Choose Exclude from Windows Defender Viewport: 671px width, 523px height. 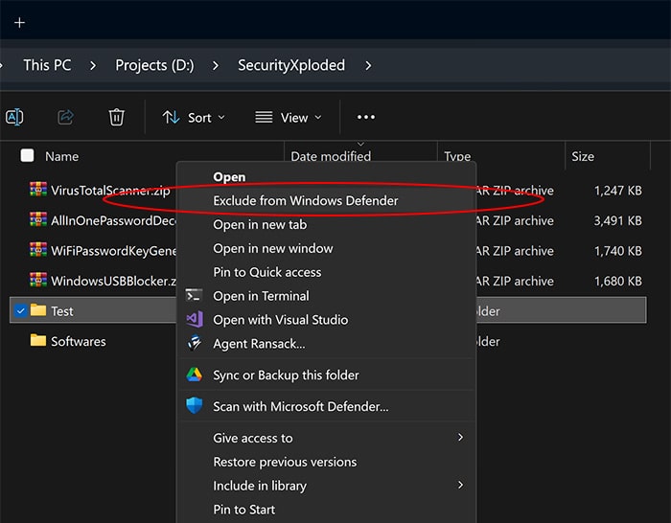pyautogui.click(x=305, y=200)
